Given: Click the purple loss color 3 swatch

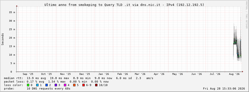Looking at the screenshot, I should click(56, 85).
